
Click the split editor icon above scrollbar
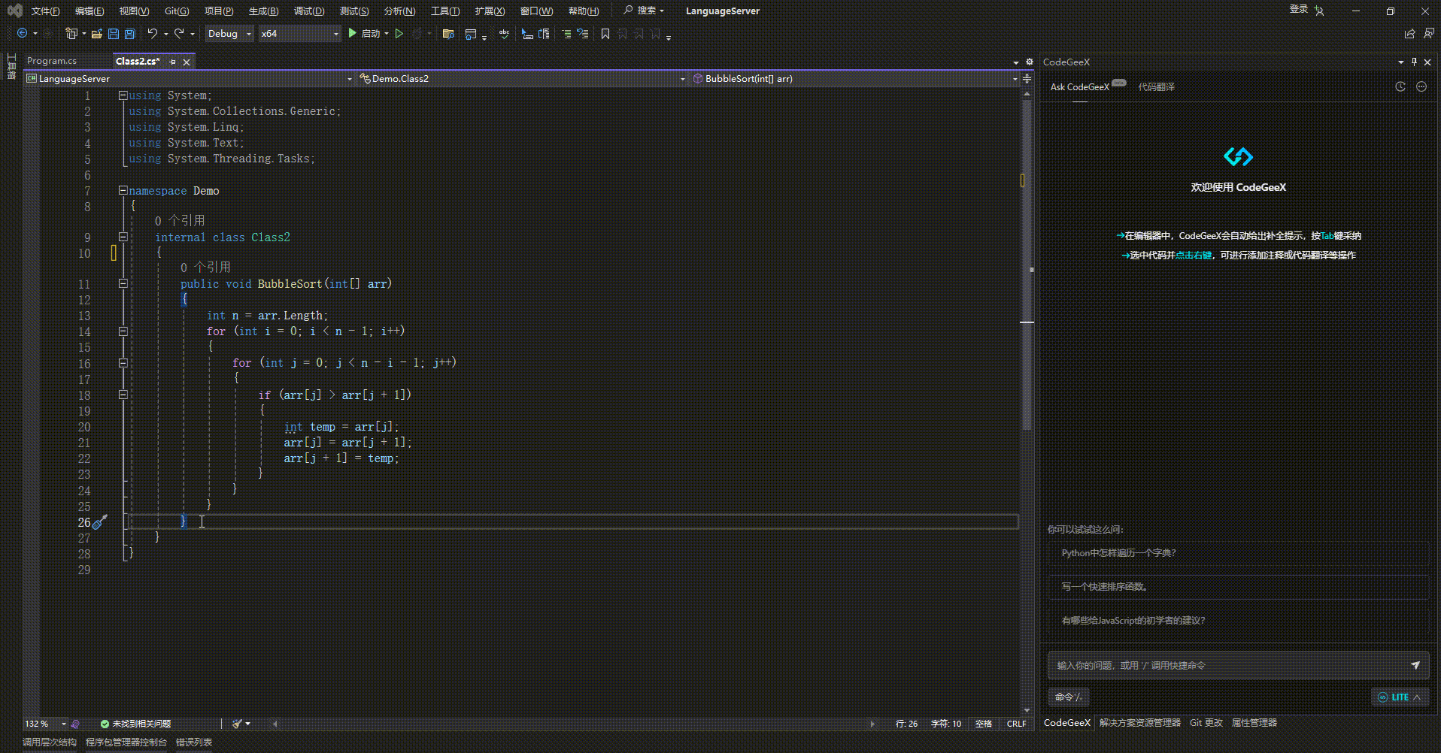pos(1027,78)
